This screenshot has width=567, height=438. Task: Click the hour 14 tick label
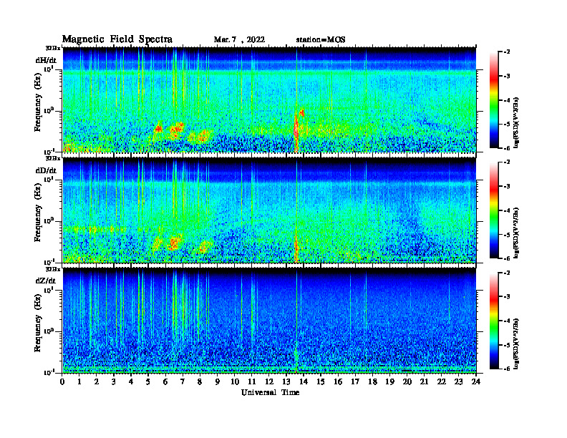coord(304,381)
